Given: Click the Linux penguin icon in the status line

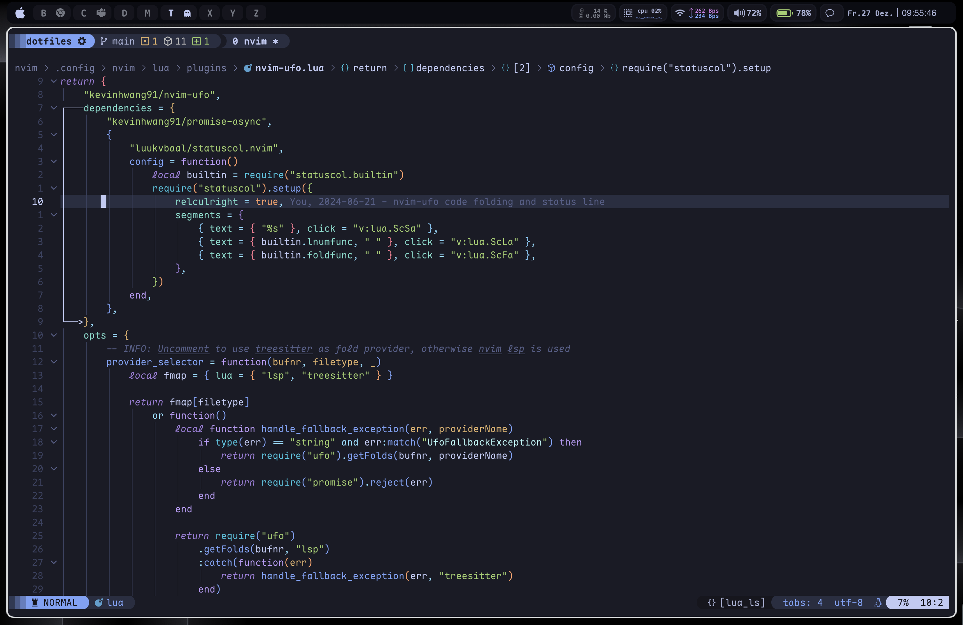Looking at the screenshot, I should click(878, 602).
